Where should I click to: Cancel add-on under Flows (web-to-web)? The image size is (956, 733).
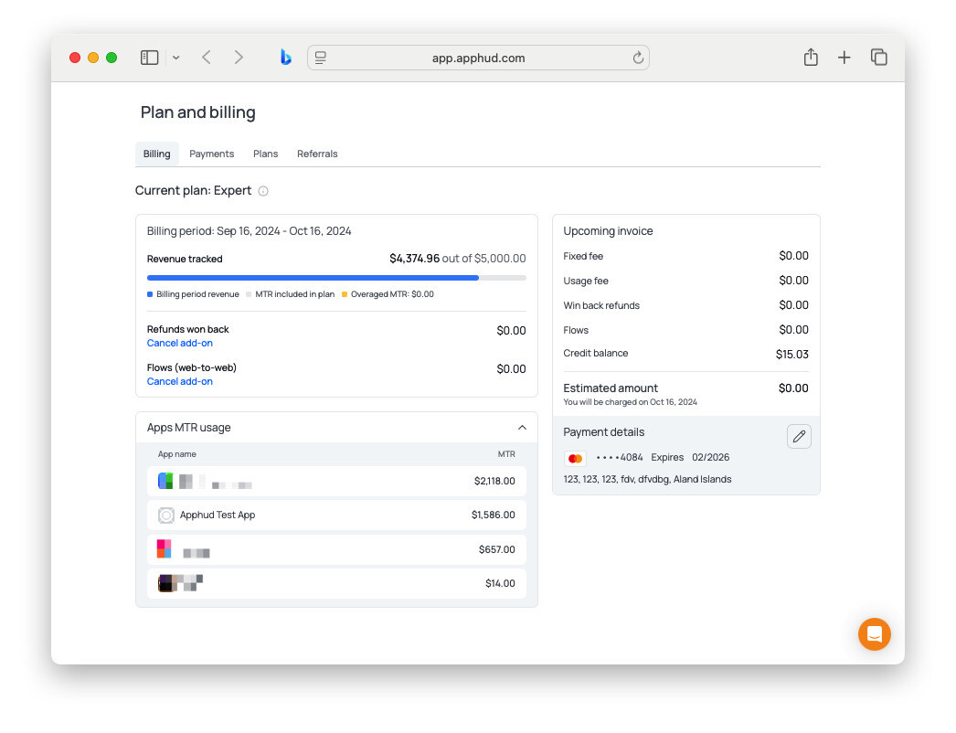click(x=180, y=382)
